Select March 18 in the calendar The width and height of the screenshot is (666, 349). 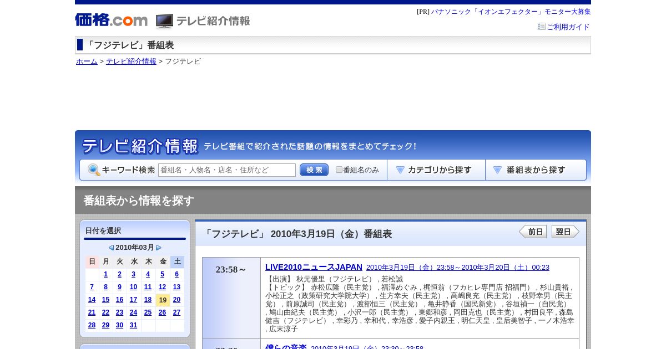(148, 300)
